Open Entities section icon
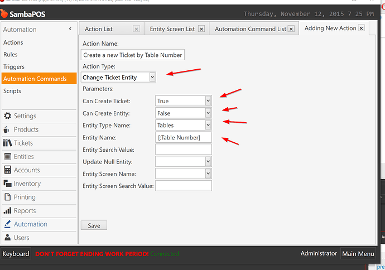Viewport: 385px width, 270px height. (8, 157)
